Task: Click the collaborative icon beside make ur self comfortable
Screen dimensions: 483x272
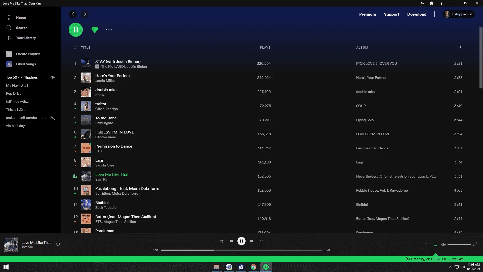Action: point(53,118)
